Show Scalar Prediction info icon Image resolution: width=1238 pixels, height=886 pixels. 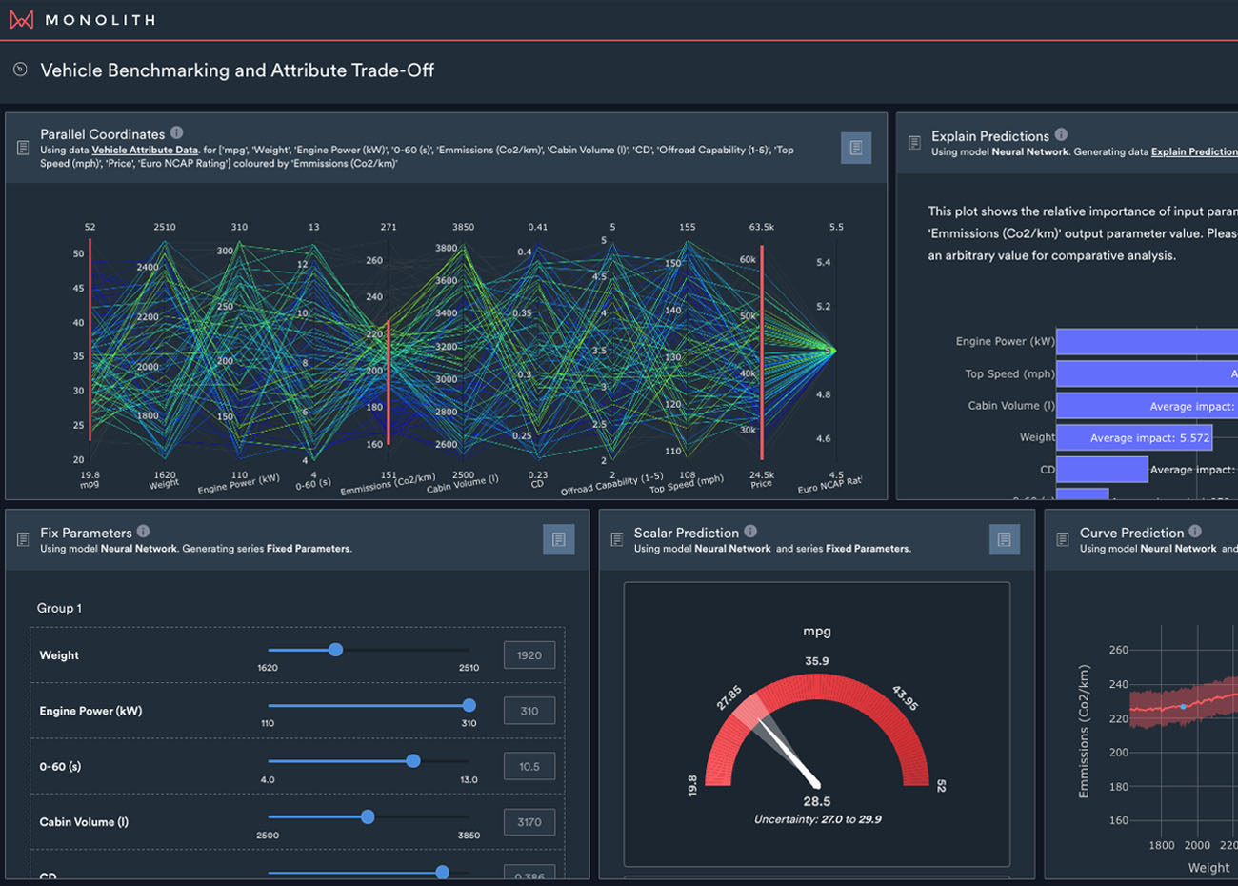click(750, 532)
